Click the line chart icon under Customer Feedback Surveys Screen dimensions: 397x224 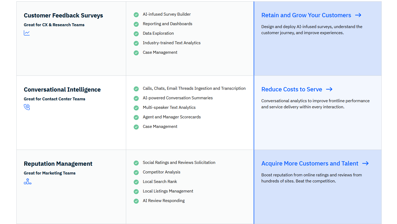click(x=27, y=33)
